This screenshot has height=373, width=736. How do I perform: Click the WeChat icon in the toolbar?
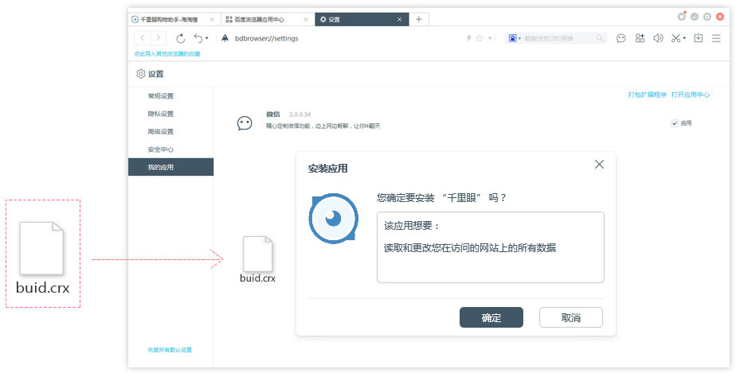click(621, 38)
